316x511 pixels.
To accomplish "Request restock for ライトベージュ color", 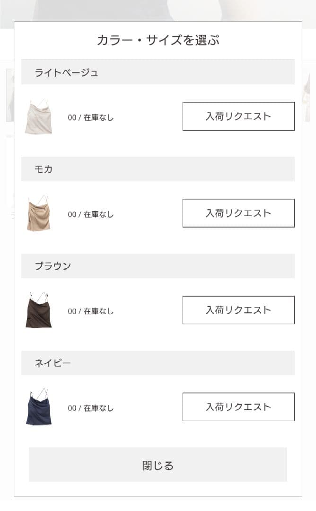I will 238,116.
